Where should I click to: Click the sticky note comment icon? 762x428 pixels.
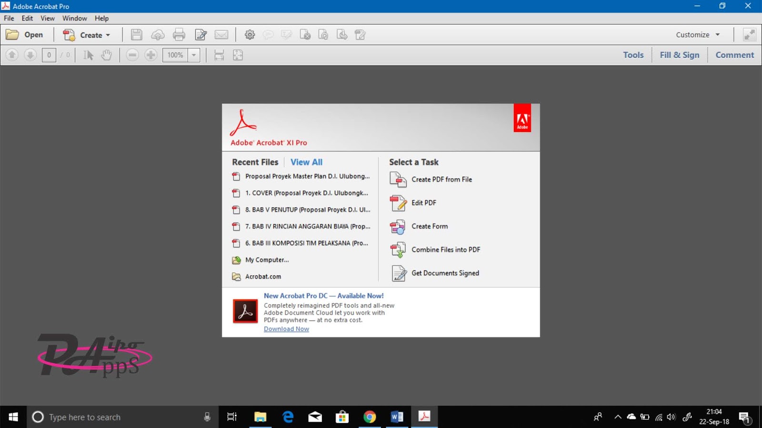(x=268, y=35)
